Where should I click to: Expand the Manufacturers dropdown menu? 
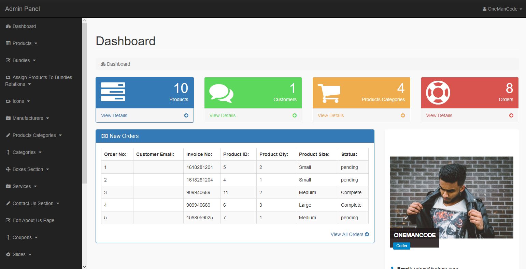[27, 118]
